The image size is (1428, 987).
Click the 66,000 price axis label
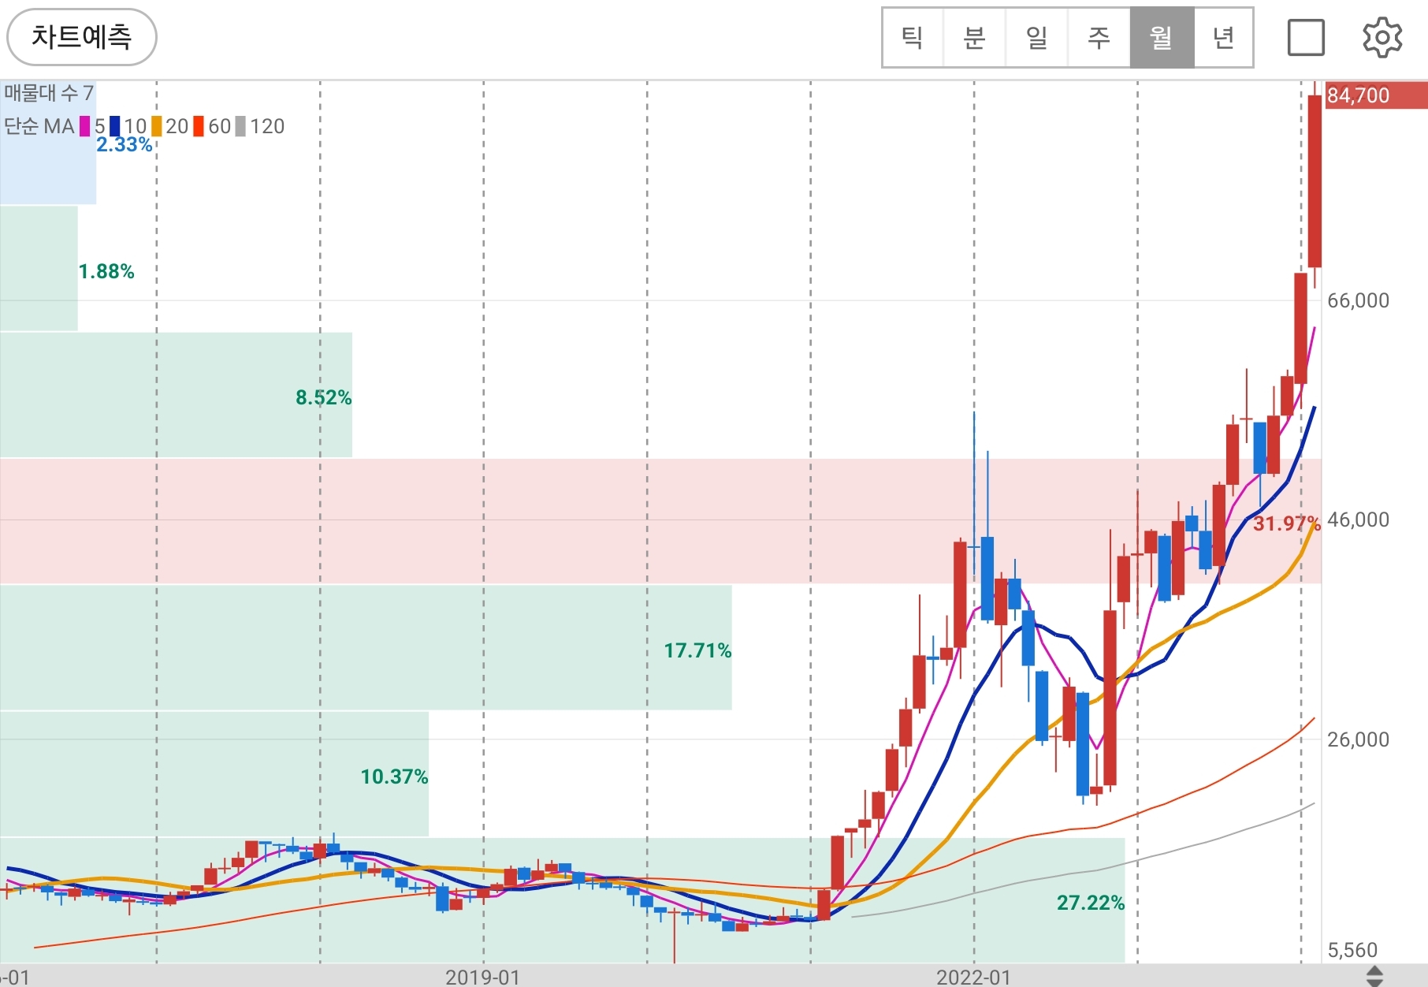pyautogui.click(x=1359, y=300)
